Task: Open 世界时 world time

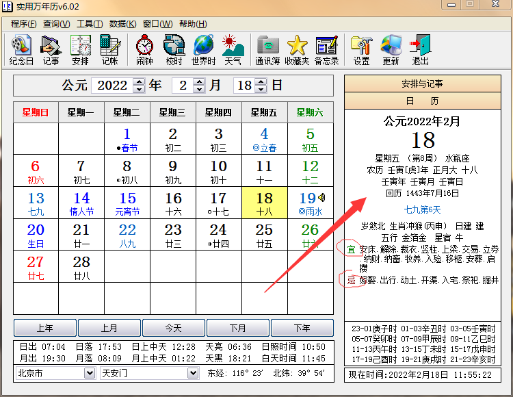Action: [203, 49]
